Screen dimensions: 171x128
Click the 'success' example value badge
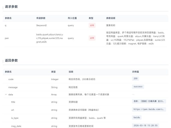tap(138, 87)
